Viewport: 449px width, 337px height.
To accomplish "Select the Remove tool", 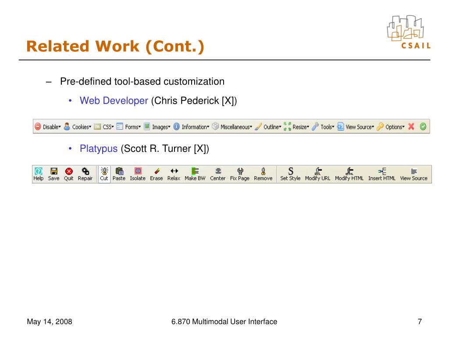I will pos(263,174).
